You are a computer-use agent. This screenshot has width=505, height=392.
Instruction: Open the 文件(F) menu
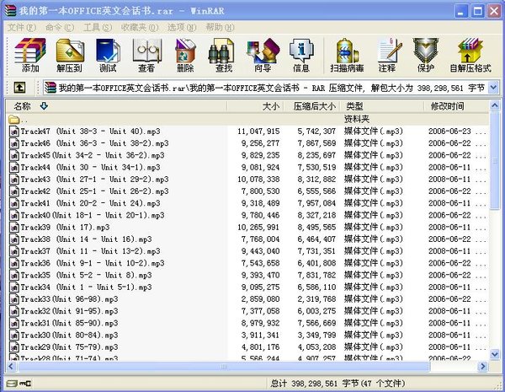22,28
